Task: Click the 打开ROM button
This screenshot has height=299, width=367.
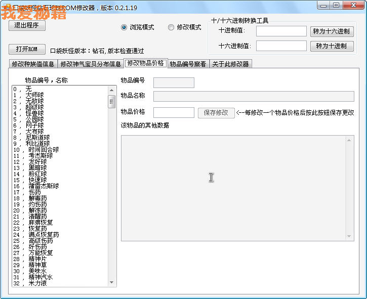Action: [x=27, y=49]
